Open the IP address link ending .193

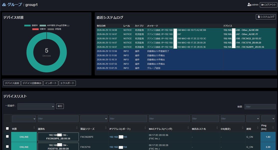[118, 137]
